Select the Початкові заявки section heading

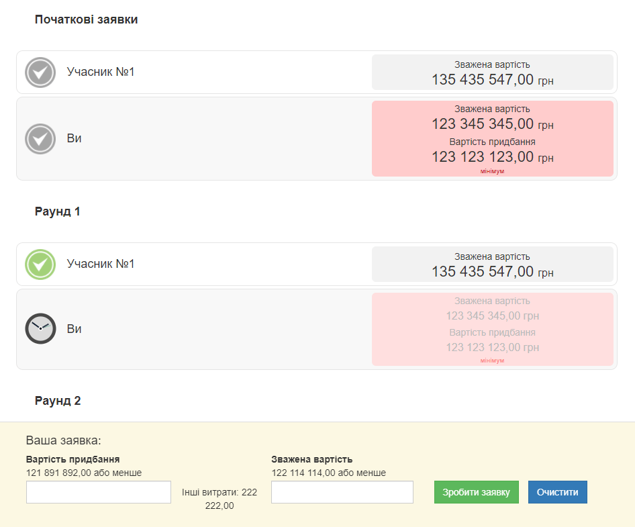coord(86,19)
